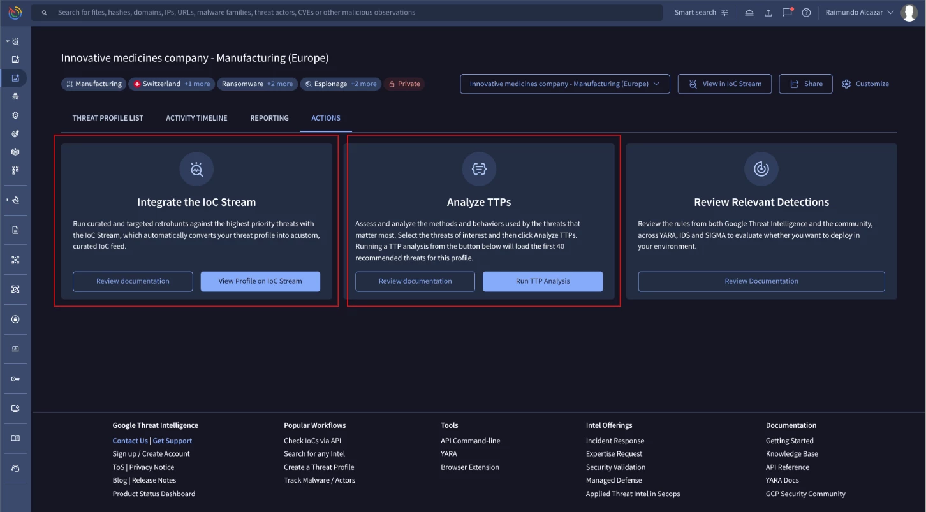Open the search magnifier sidebar icon with expander
Image resolution: width=926 pixels, height=512 pixels.
coord(15,41)
